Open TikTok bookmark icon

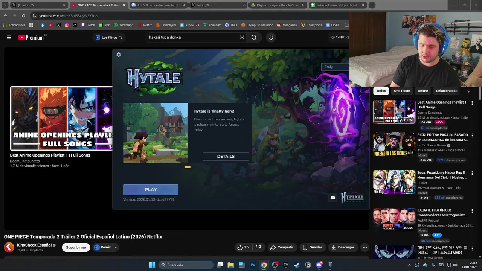pos(75,25)
